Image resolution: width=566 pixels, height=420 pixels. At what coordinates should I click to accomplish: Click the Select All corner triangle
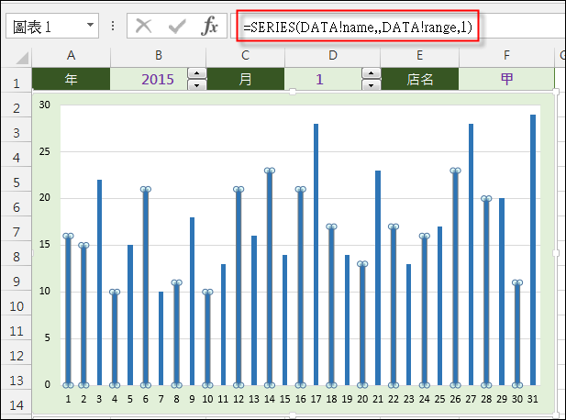click(22, 58)
